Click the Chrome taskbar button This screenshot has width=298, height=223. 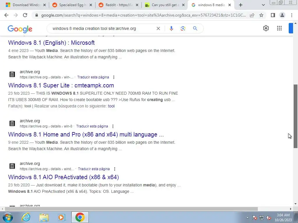click(x=80, y=217)
